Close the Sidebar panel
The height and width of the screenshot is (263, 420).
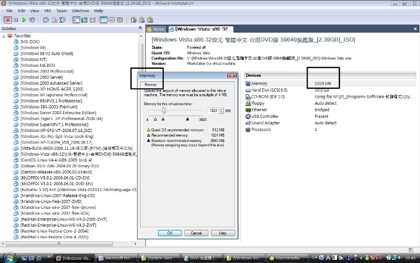[140, 28]
